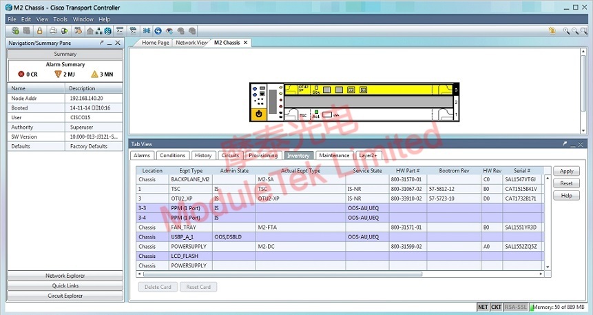The width and height of the screenshot is (593, 315).
Task: Open the View menu
Action: pos(42,19)
